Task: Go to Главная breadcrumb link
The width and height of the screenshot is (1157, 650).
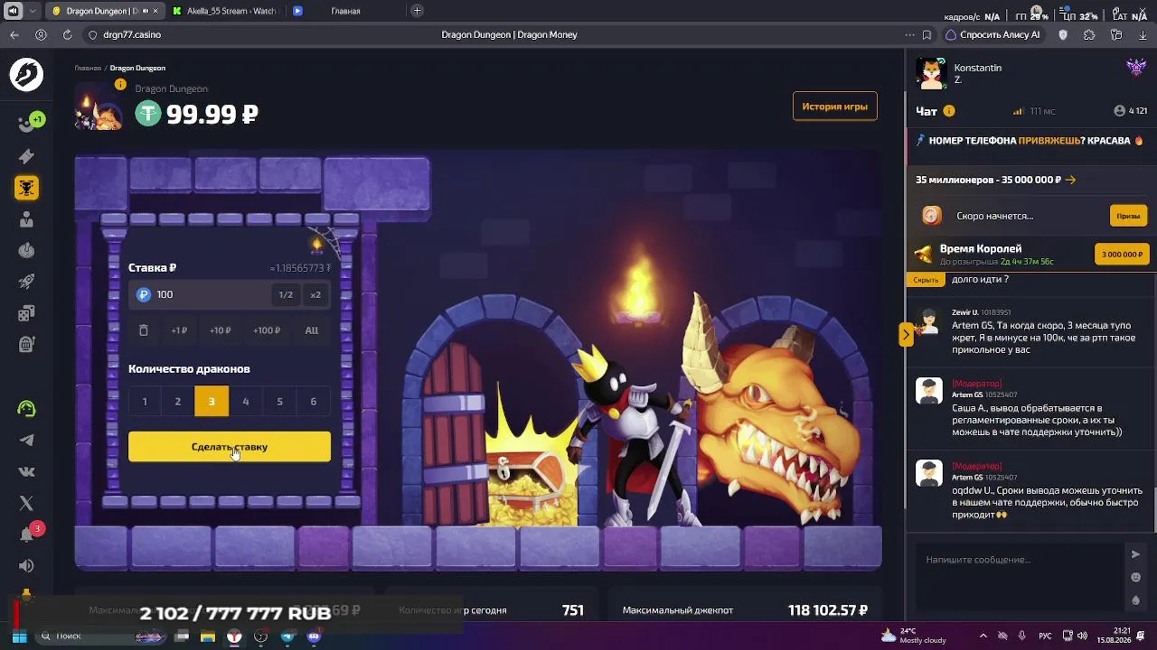Action: [88, 69]
